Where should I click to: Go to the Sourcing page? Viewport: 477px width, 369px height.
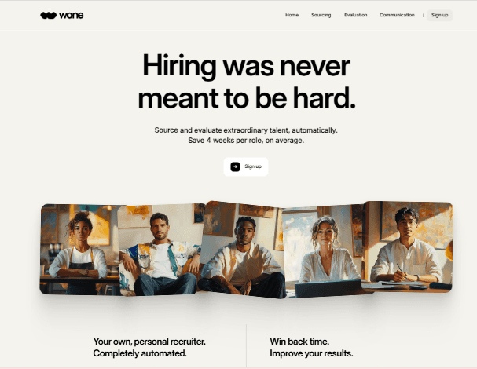[x=321, y=15]
